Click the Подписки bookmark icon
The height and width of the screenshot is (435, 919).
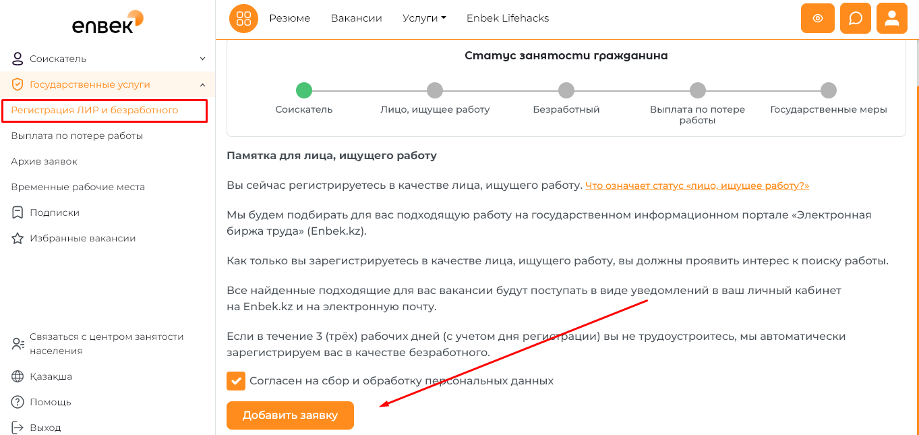click(x=18, y=212)
